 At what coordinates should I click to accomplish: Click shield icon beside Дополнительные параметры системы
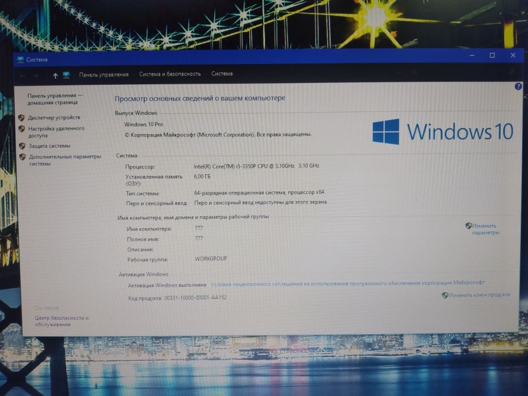point(23,157)
